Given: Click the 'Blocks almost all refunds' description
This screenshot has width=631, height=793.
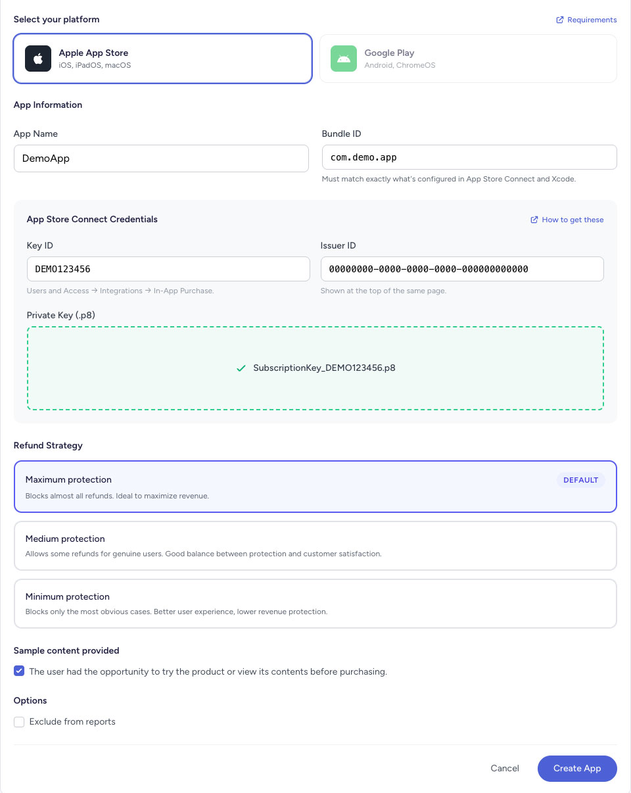Looking at the screenshot, I should click(117, 496).
